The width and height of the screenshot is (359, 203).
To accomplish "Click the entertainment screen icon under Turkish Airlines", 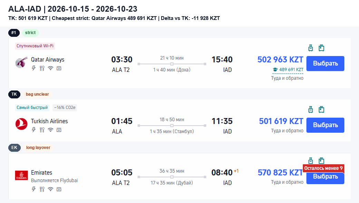I will (x=59, y=130).
